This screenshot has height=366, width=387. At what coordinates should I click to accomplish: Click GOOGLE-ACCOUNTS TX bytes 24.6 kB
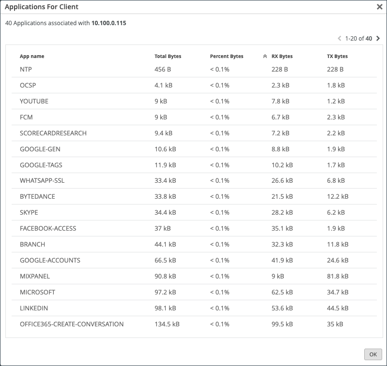pos(338,260)
